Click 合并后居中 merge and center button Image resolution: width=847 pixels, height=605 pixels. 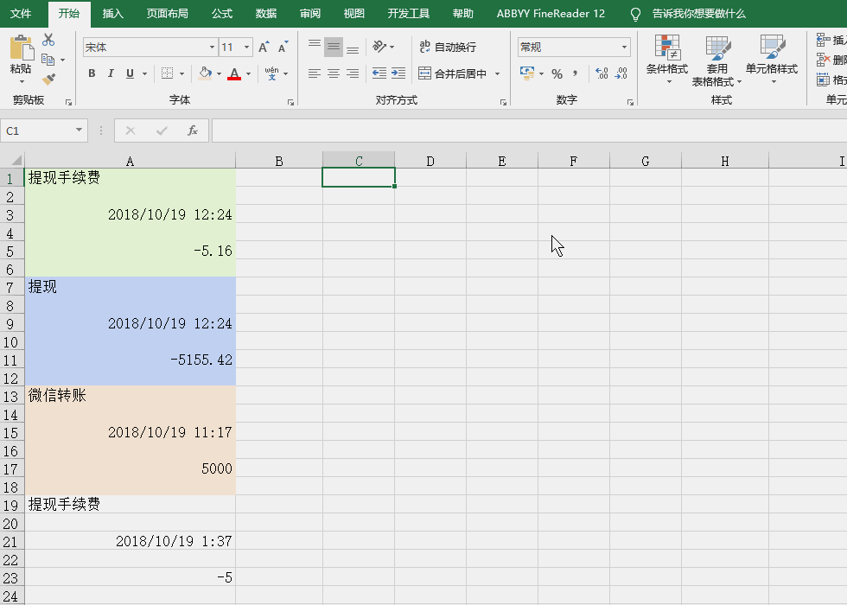[453, 73]
